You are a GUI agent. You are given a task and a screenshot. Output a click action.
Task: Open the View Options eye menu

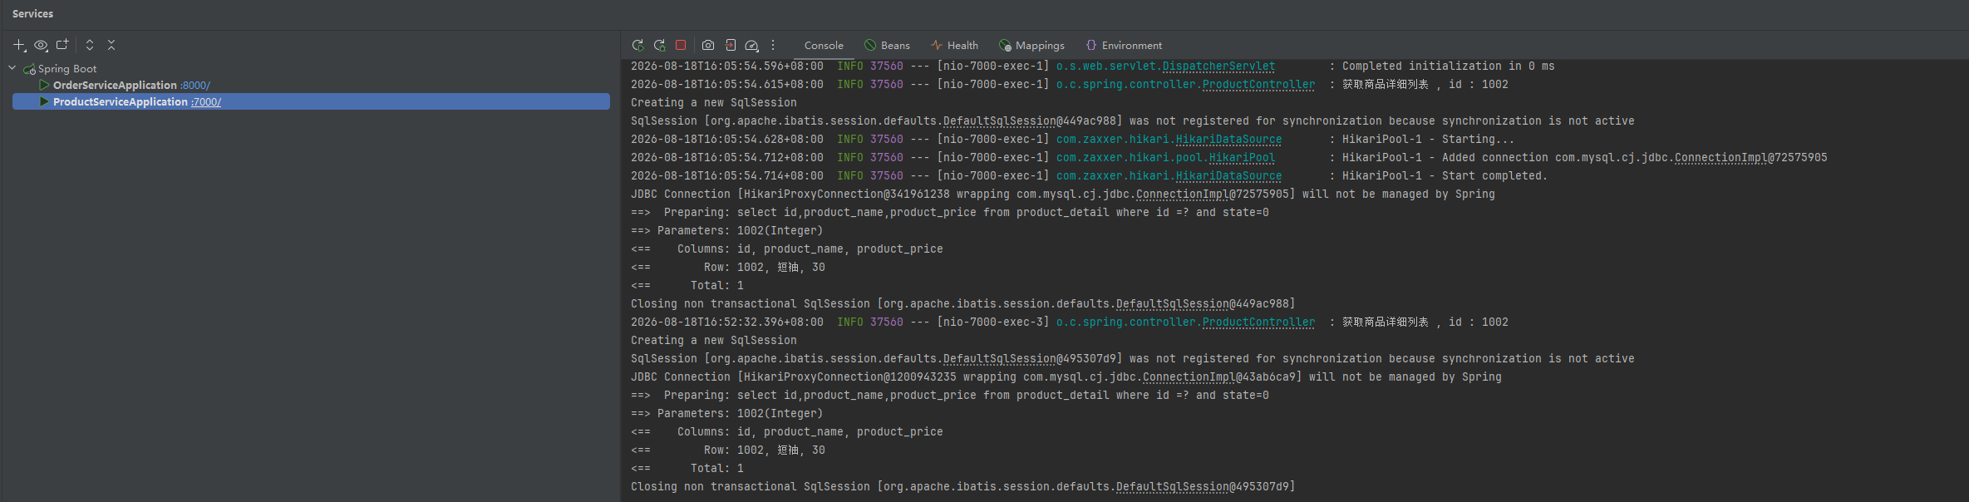click(41, 45)
